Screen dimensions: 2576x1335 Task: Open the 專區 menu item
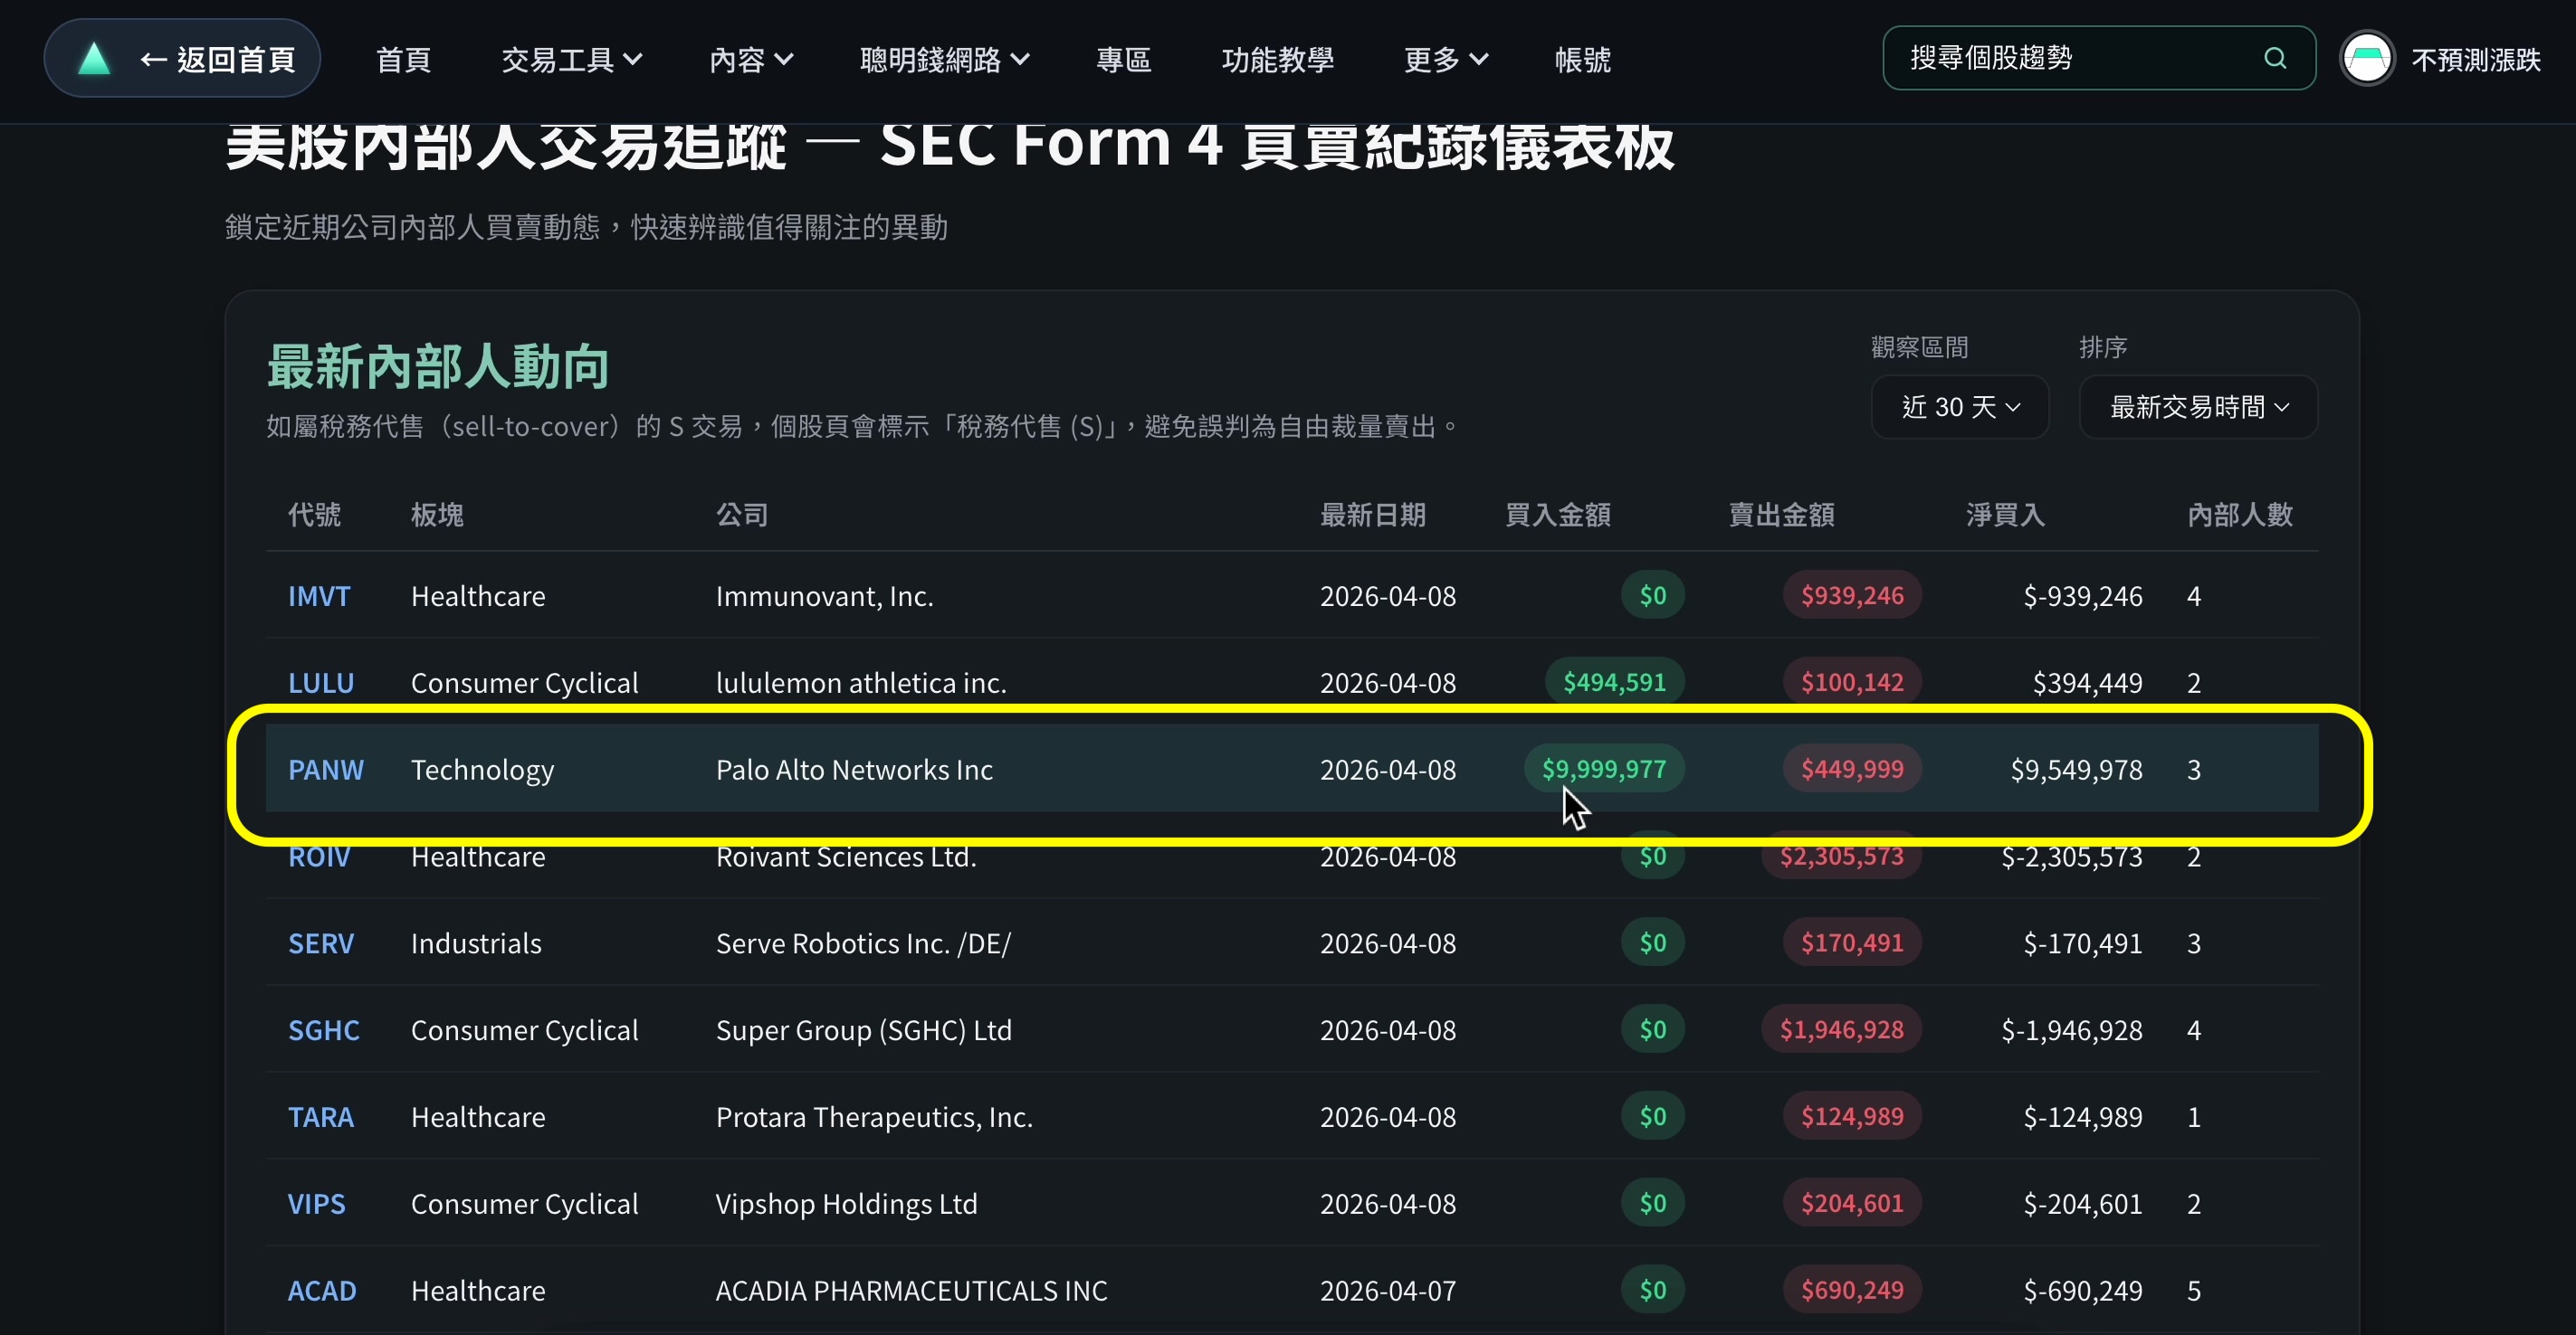[1123, 60]
